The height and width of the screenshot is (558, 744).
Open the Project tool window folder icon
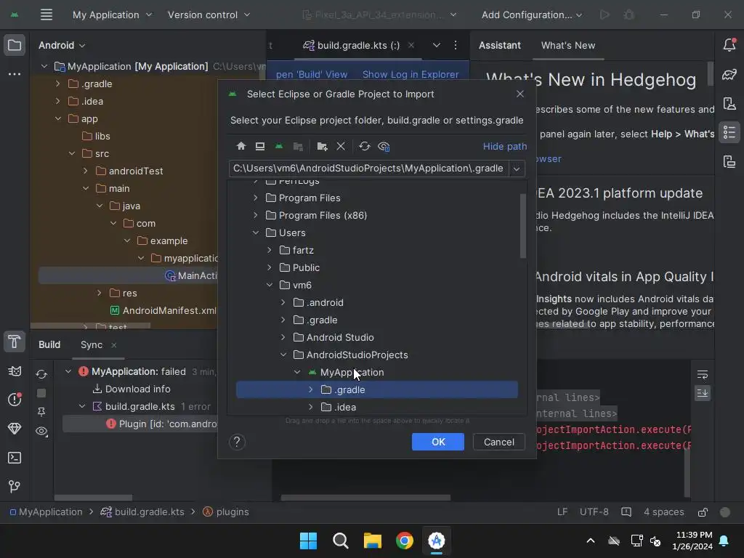click(x=15, y=46)
